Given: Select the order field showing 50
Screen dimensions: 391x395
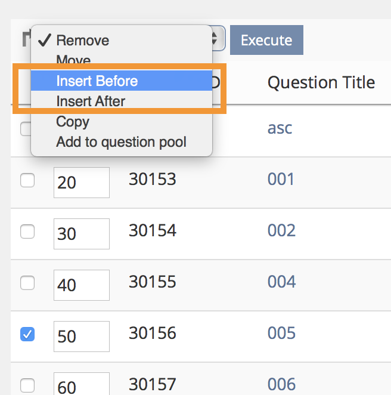Looking at the screenshot, I should point(81,336).
